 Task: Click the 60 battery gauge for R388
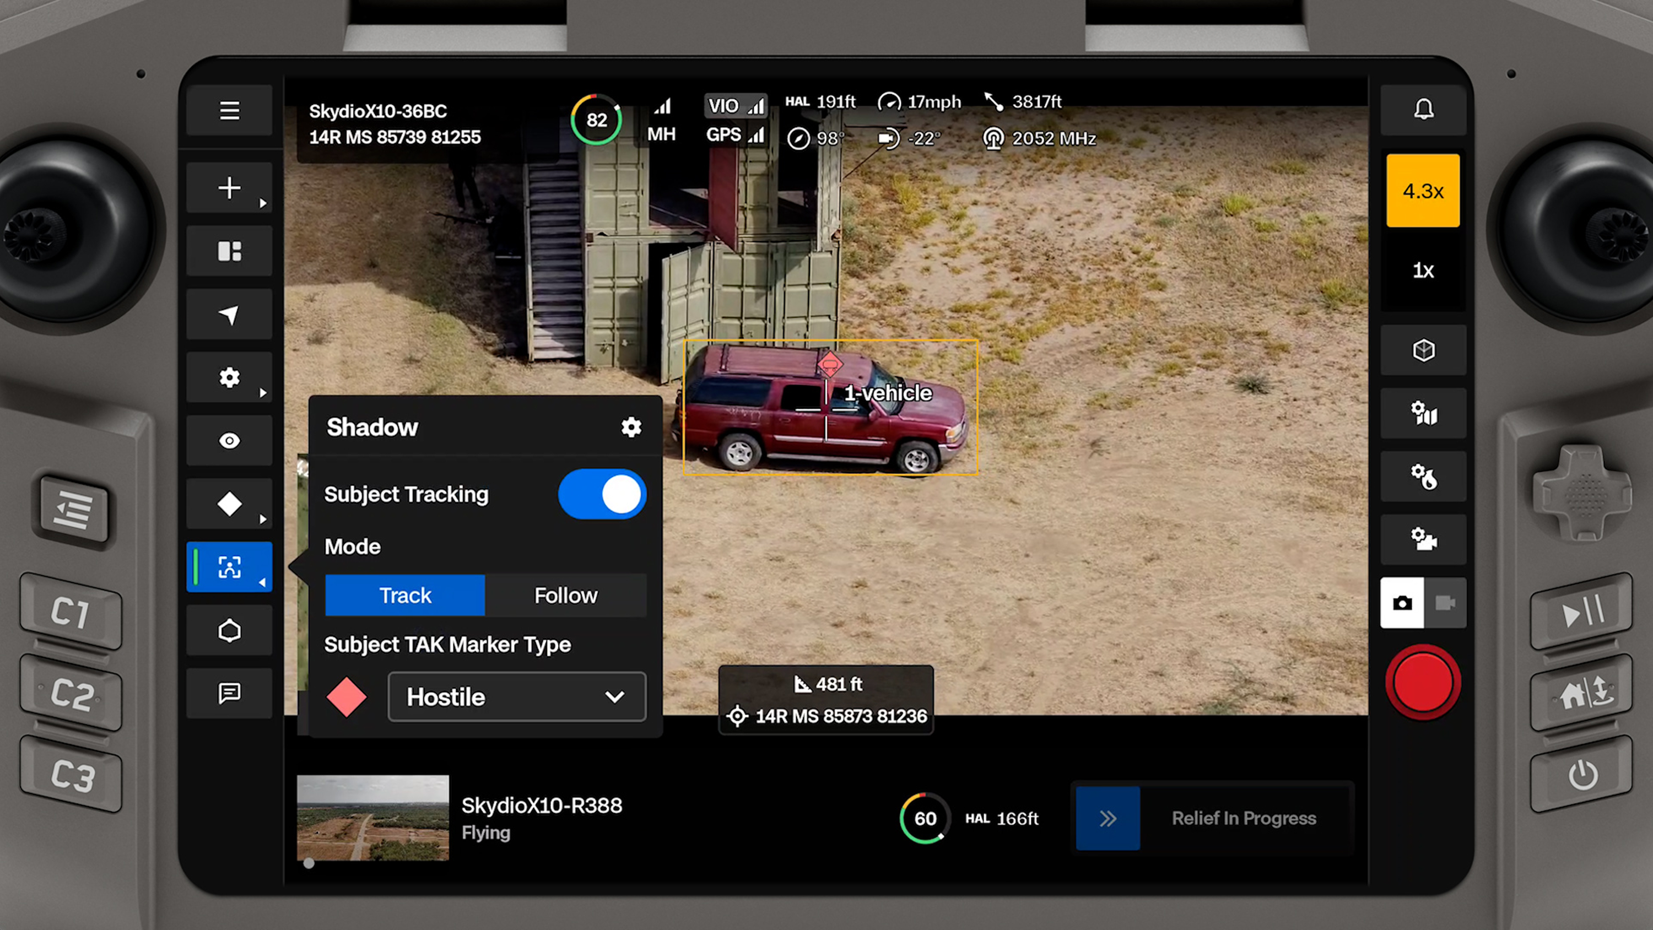pos(925,818)
